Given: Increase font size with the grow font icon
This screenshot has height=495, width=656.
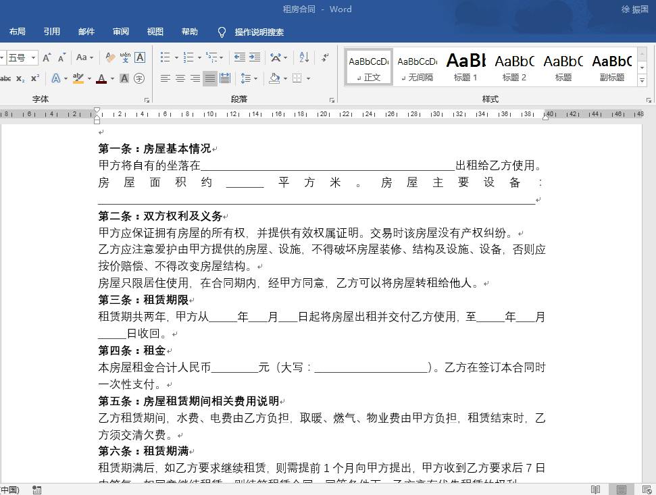Looking at the screenshot, I should tap(47, 57).
